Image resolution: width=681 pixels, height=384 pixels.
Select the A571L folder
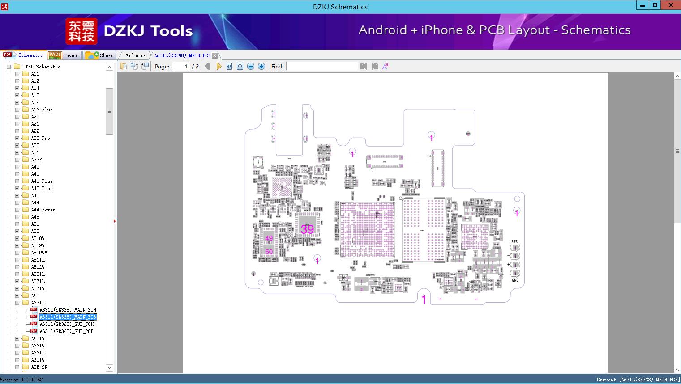(x=38, y=281)
